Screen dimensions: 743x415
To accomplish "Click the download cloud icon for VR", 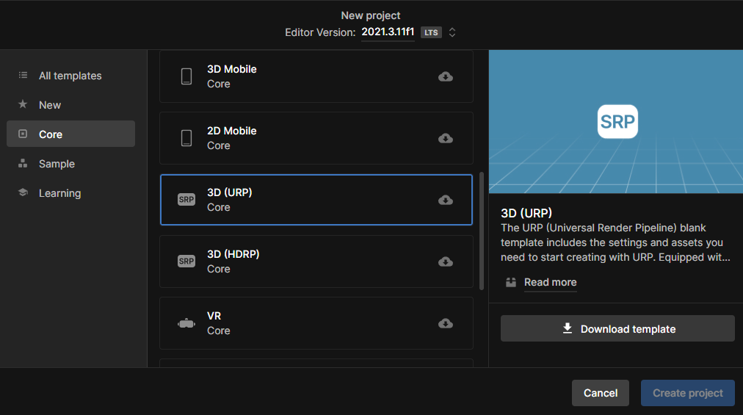I will click(x=445, y=323).
